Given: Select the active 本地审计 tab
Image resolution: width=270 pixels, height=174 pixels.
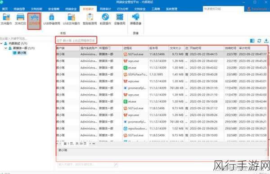Looking at the screenshot, I should click(x=88, y=9).
